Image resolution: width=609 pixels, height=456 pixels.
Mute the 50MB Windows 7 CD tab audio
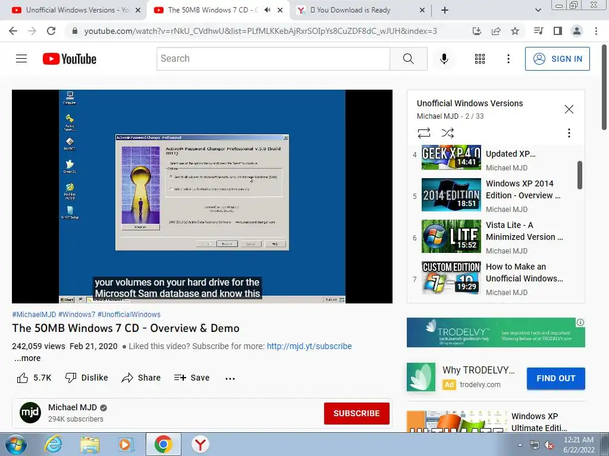click(267, 10)
